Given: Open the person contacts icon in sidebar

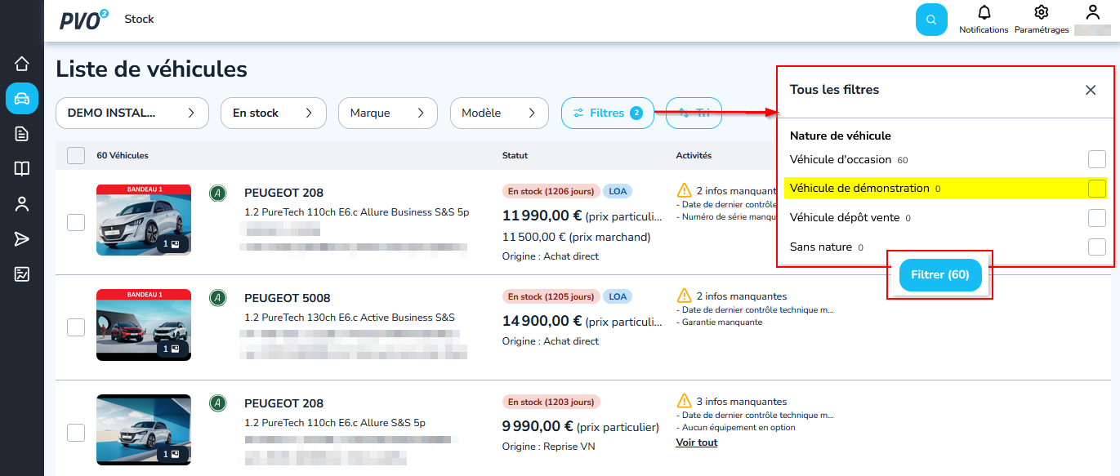Looking at the screenshot, I should click(22, 204).
